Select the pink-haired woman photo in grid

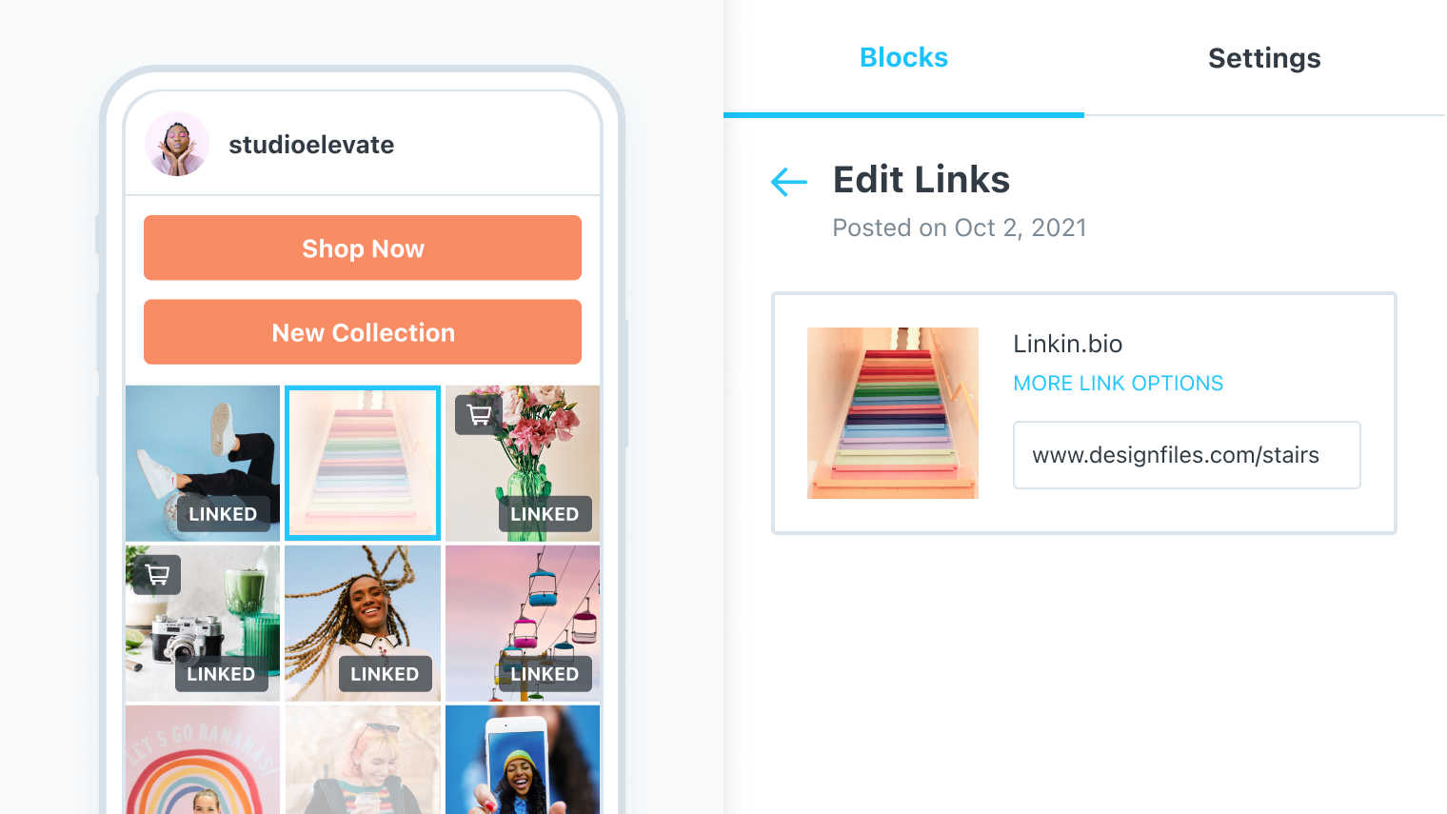click(x=363, y=759)
